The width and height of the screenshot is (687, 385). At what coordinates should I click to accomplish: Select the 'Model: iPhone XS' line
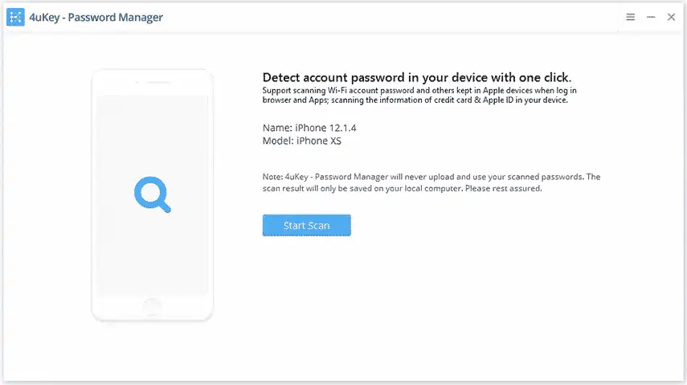click(x=302, y=141)
